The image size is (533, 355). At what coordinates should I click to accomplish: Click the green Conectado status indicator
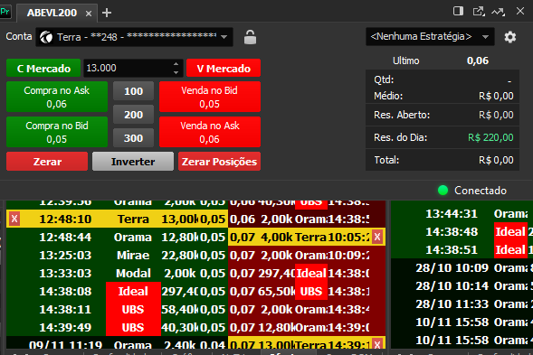[x=443, y=191]
